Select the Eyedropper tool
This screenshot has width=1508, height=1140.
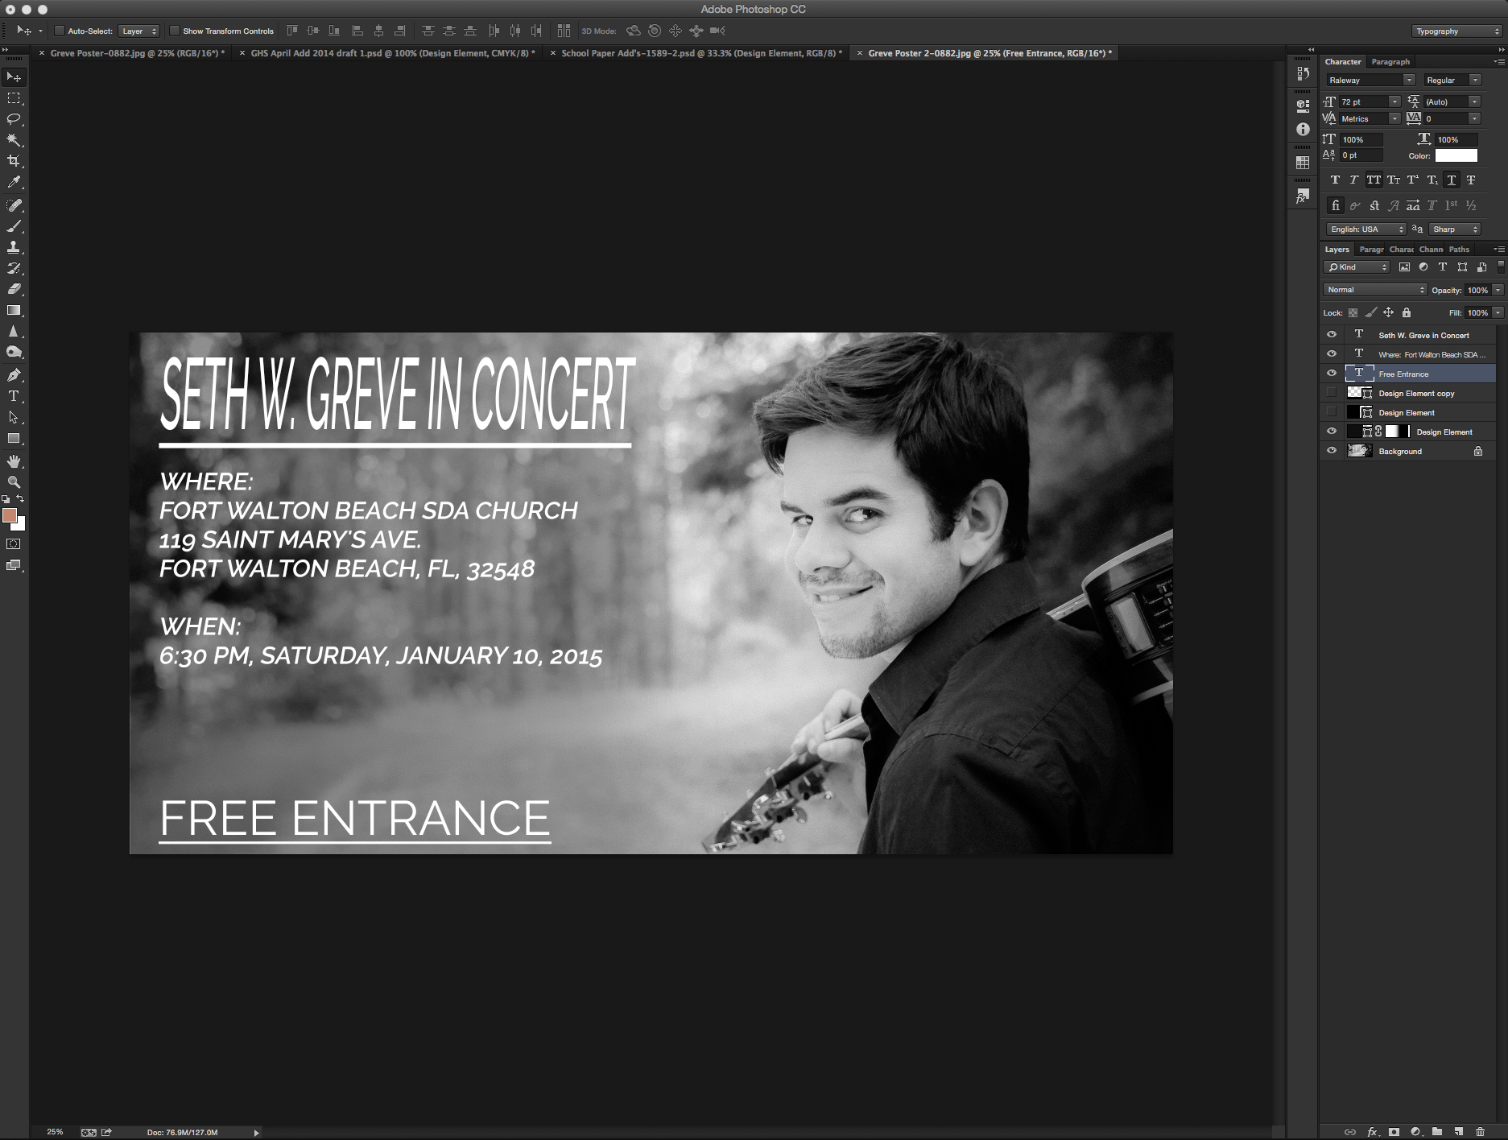coord(14,183)
